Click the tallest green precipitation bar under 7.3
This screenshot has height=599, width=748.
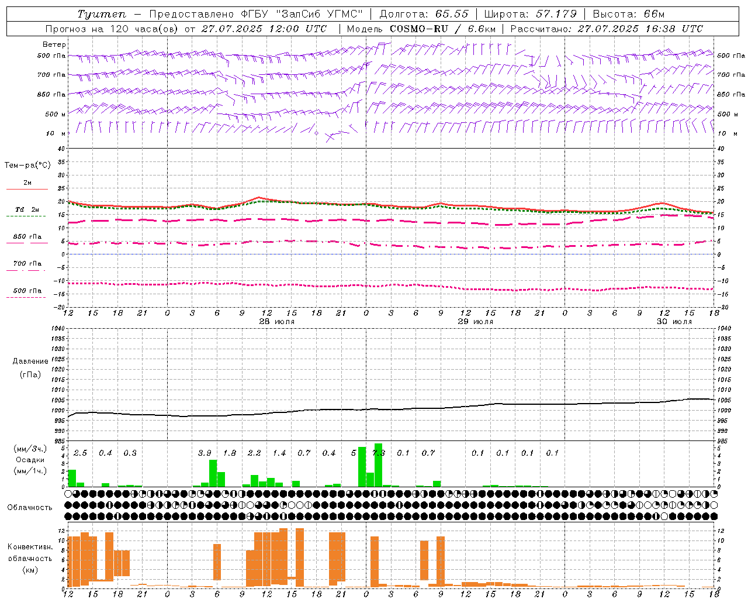(378, 465)
